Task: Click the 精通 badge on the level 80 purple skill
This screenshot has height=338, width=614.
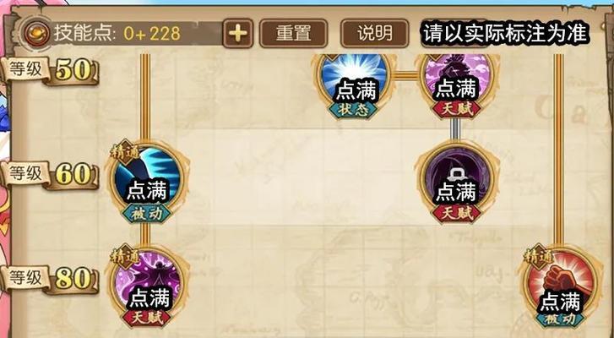Action: 125,257
